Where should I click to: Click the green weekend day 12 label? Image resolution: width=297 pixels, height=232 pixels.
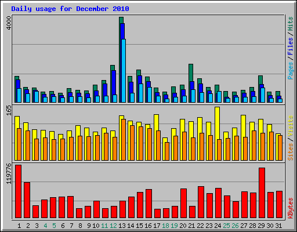tap(113, 226)
